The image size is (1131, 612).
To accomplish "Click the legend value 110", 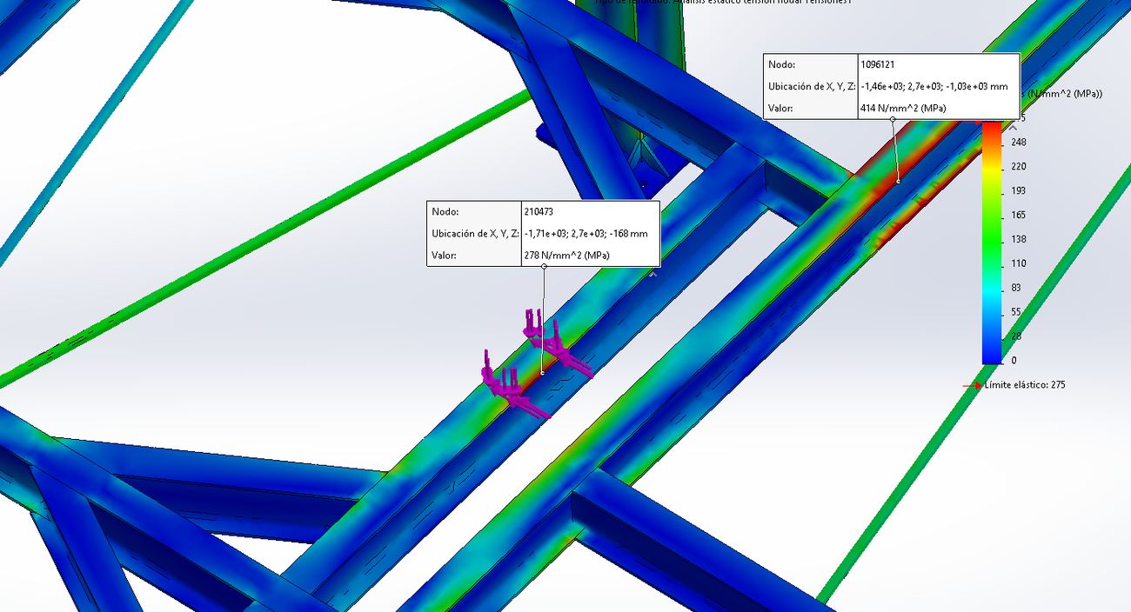I will [1019, 263].
